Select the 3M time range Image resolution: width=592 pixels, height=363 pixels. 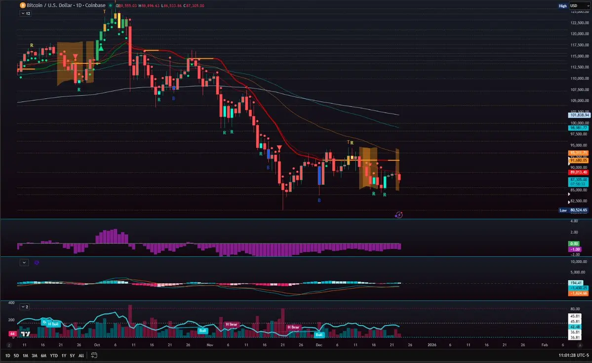pos(35,356)
